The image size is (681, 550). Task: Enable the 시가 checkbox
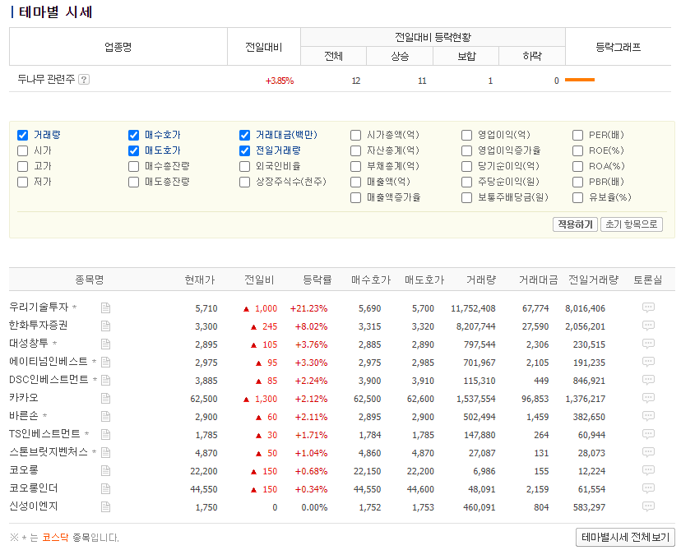[x=22, y=150]
